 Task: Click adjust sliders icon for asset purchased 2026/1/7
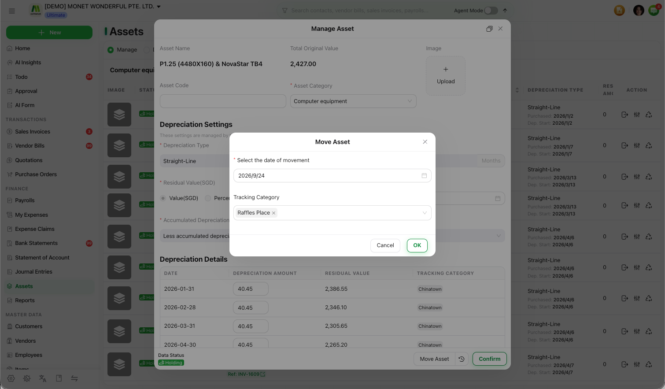tap(637, 145)
